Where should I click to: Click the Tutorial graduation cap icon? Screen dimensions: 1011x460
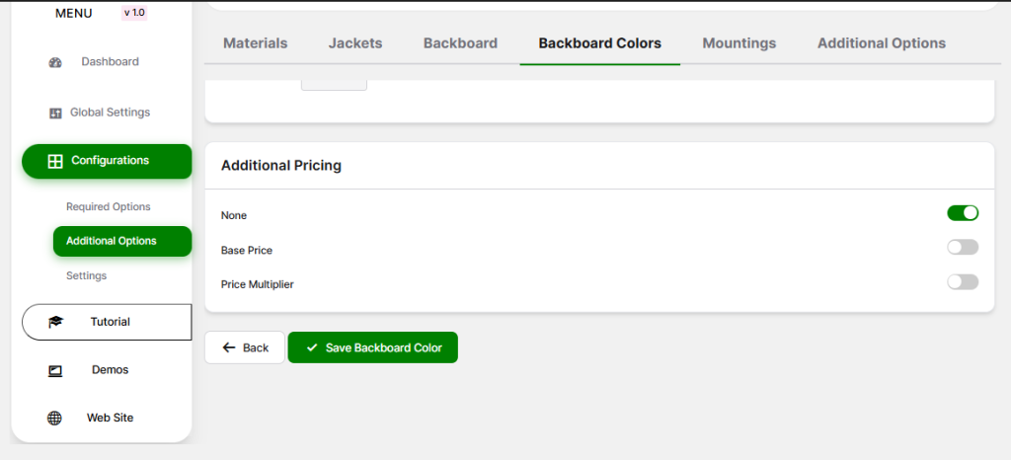pyautogui.click(x=55, y=322)
